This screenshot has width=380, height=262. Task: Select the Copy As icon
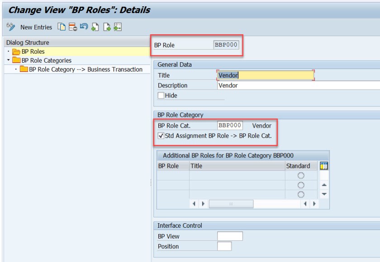click(61, 27)
